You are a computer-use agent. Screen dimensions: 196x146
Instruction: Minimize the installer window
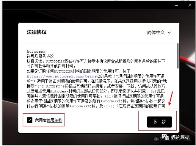point(177,5)
